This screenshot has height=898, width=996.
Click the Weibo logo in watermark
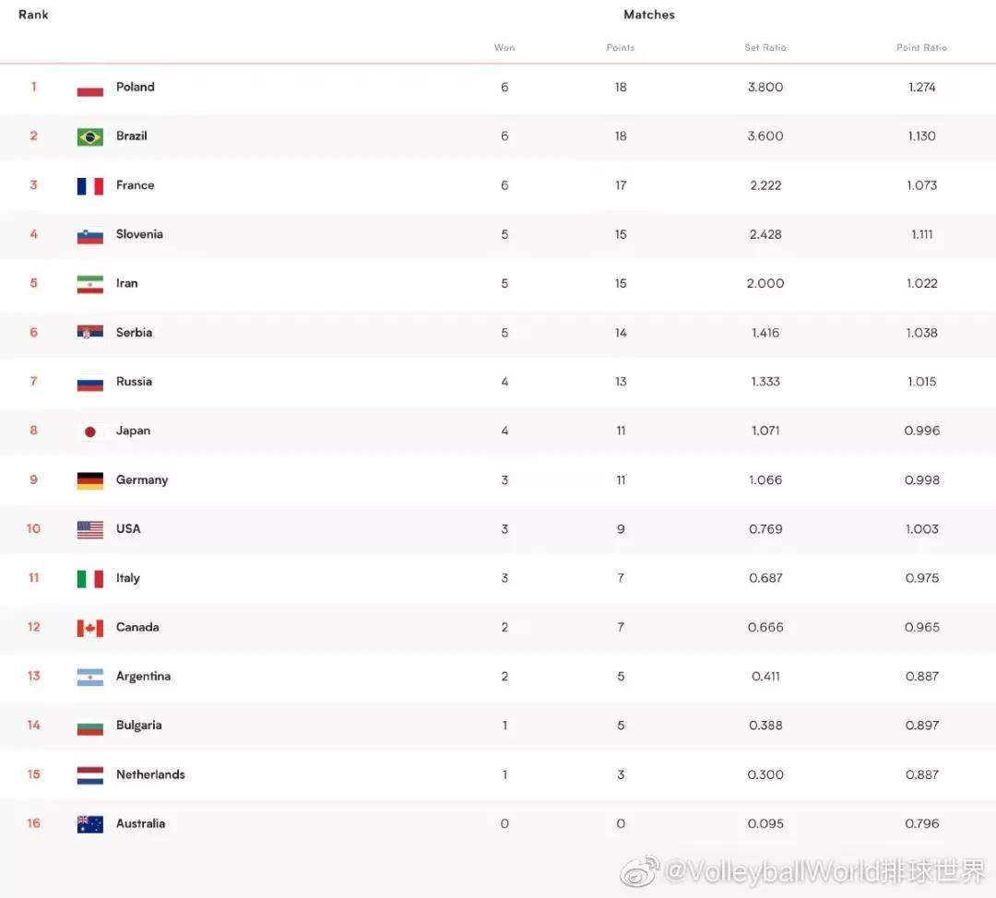[x=640, y=871]
